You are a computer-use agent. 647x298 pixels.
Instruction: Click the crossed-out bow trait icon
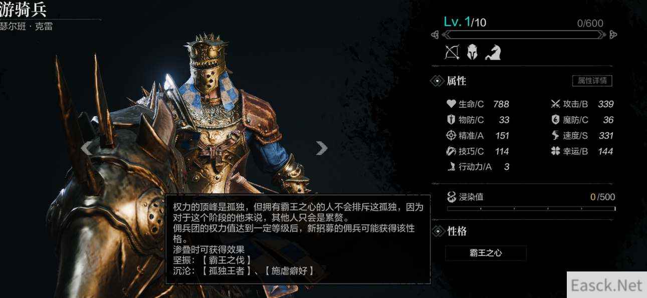[452, 52]
